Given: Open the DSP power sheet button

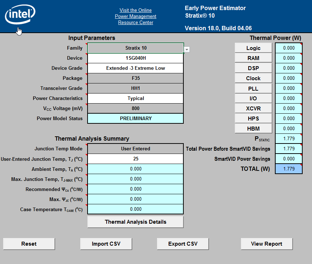Looking at the screenshot, I should (x=253, y=68).
